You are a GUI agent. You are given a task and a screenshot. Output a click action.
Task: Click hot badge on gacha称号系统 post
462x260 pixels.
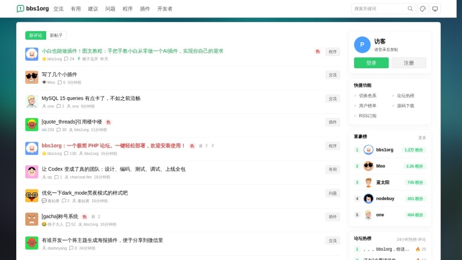[x=84, y=217]
